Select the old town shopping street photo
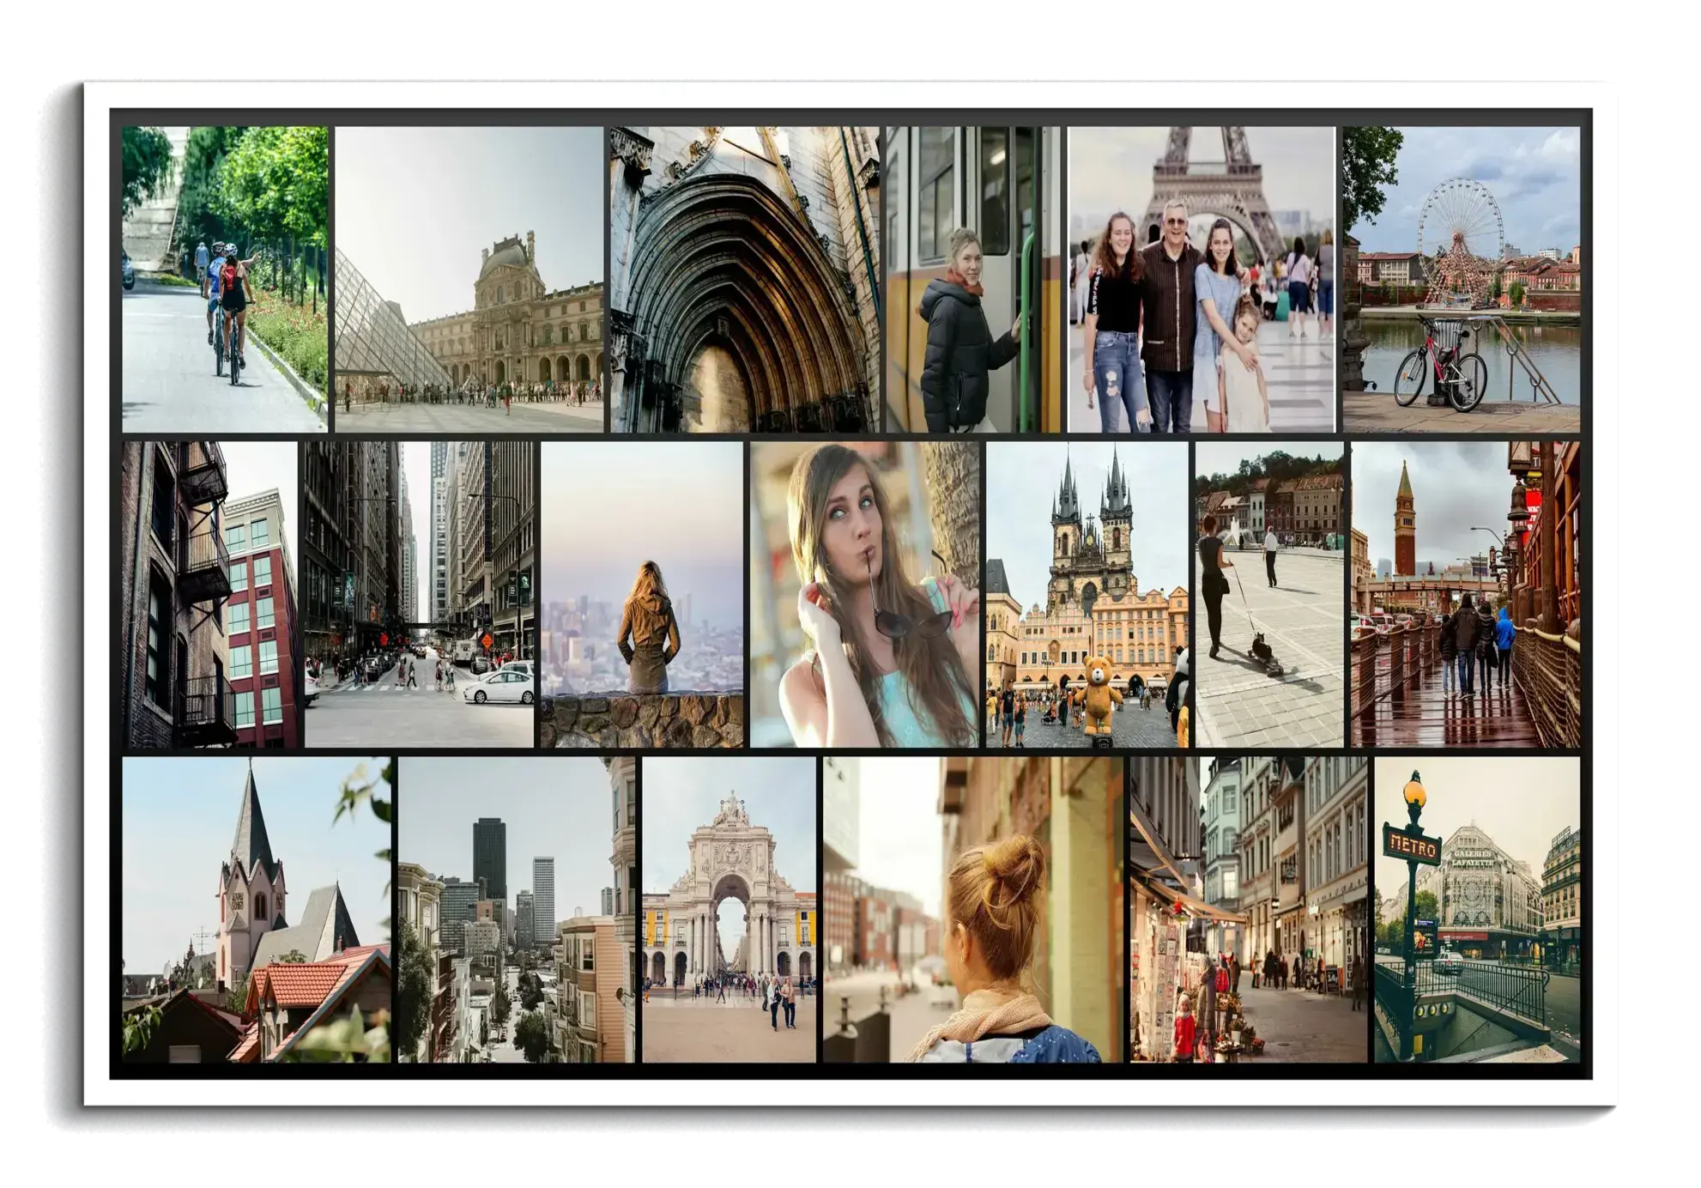The image size is (1701, 1188). [x=1248, y=909]
